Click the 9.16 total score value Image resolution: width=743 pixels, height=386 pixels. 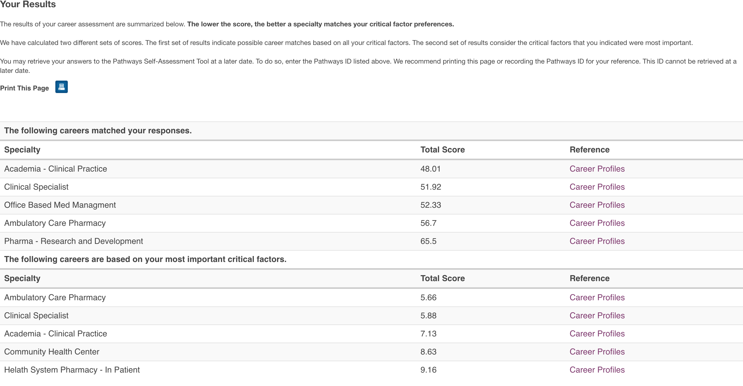[428, 370]
